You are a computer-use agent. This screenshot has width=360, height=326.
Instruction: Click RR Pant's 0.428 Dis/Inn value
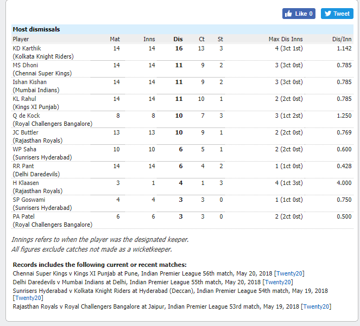(x=344, y=166)
